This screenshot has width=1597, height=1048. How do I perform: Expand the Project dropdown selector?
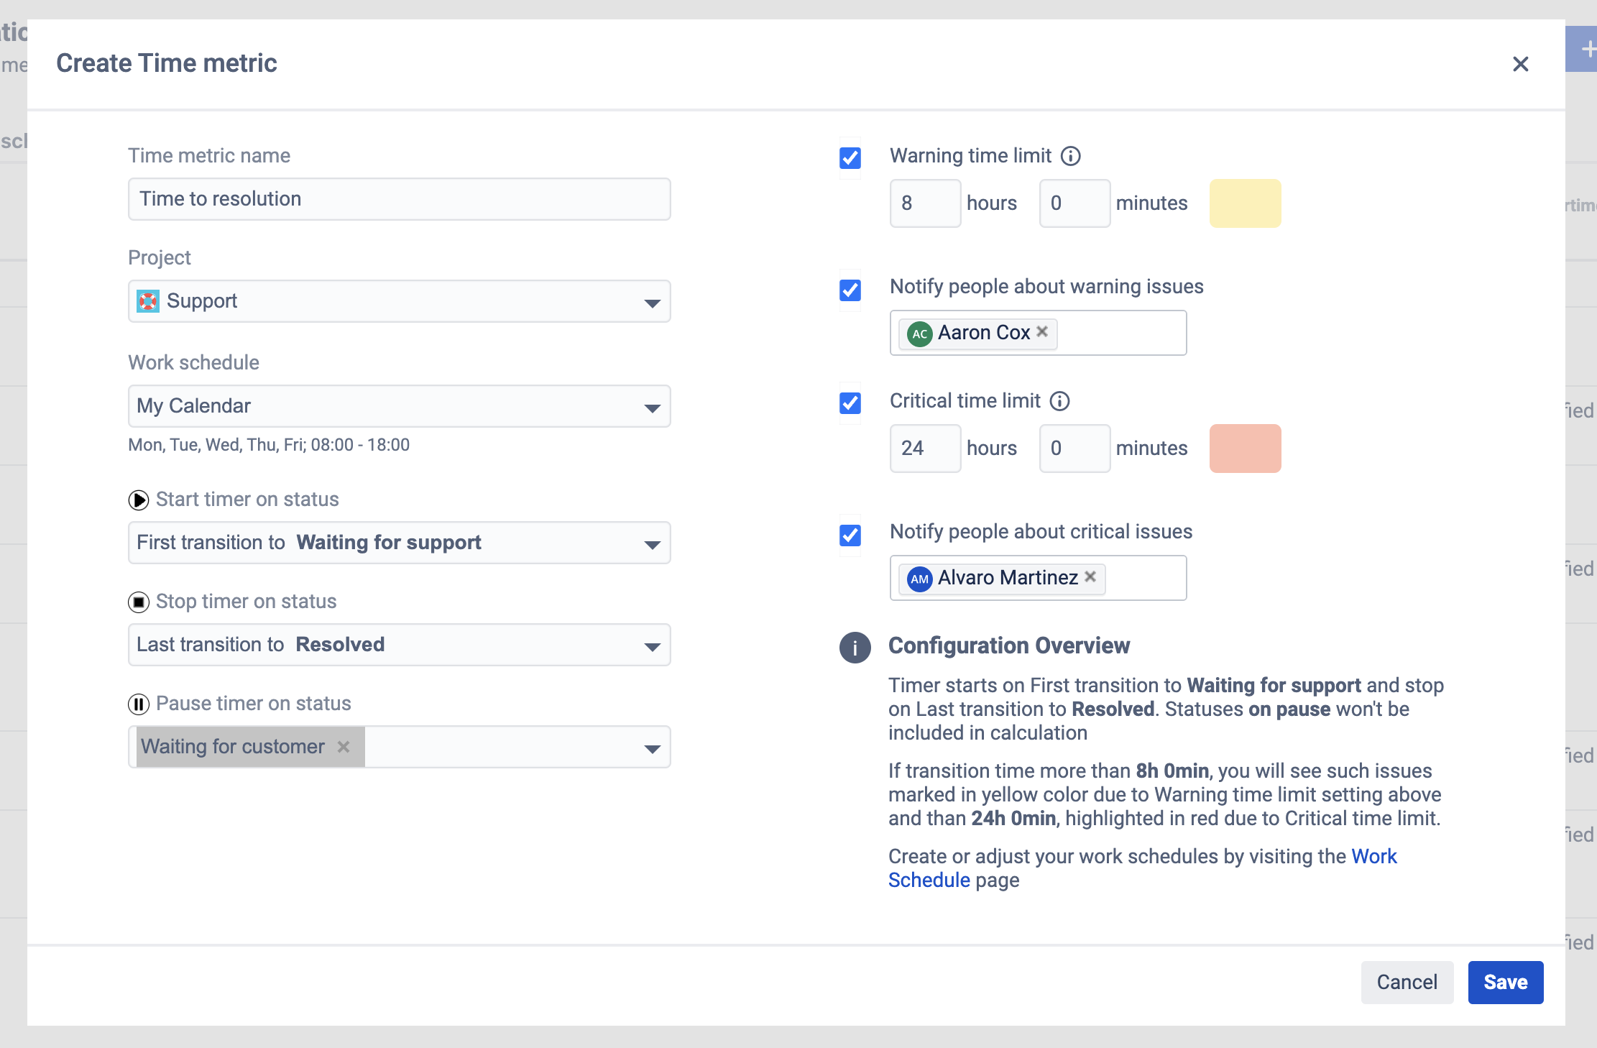(x=651, y=302)
